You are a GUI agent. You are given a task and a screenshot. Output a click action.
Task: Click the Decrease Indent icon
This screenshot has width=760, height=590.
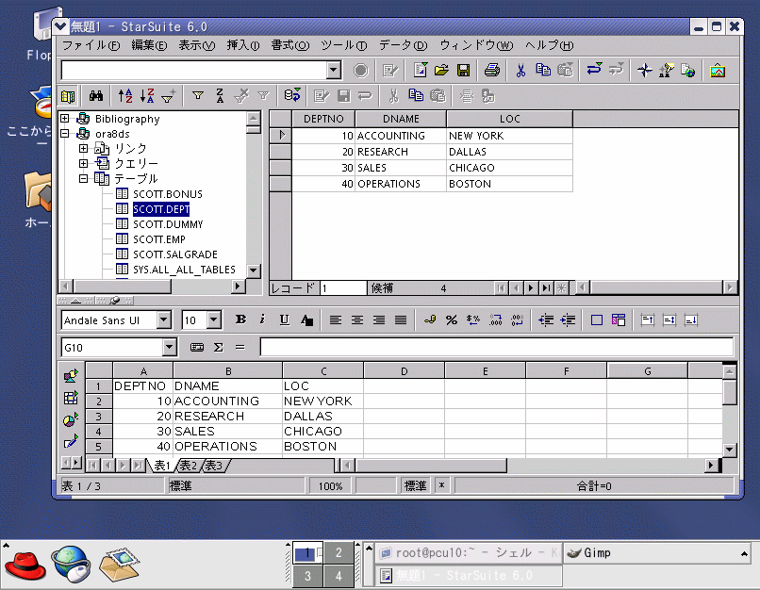pyautogui.click(x=546, y=320)
